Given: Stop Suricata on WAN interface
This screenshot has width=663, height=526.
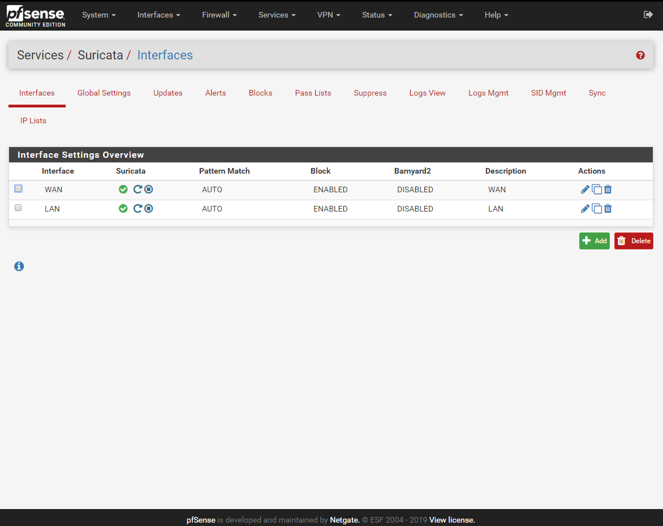Looking at the screenshot, I should (149, 189).
